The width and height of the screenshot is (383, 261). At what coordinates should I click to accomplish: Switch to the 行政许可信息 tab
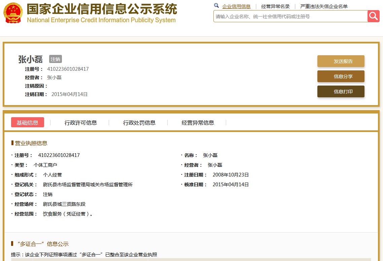tap(81, 123)
